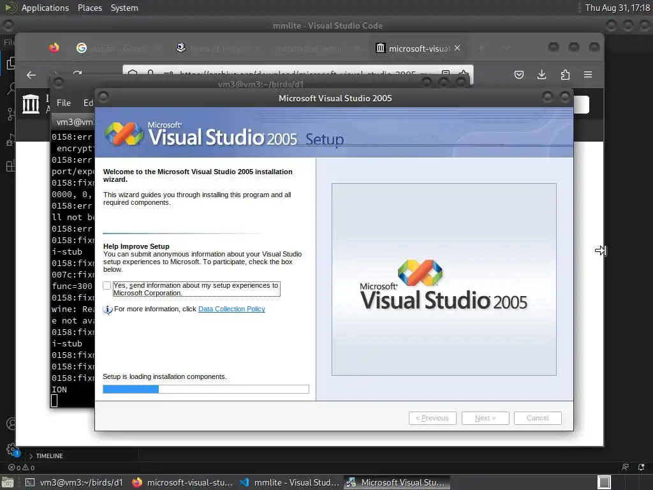Click the Cancel button in setup

coord(538,418)
